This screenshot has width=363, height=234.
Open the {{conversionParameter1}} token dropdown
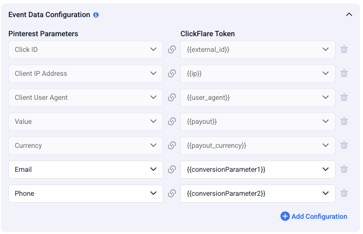pyautogui.click(x=258, y=169)
